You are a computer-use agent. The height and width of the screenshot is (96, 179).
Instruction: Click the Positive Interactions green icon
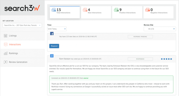[x=116, y=10]
